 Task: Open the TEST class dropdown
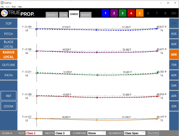[34, 133]
